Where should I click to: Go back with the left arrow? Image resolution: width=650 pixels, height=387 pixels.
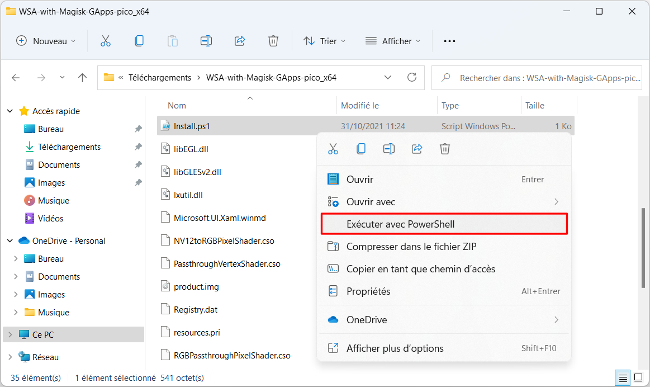click(16, 78)
